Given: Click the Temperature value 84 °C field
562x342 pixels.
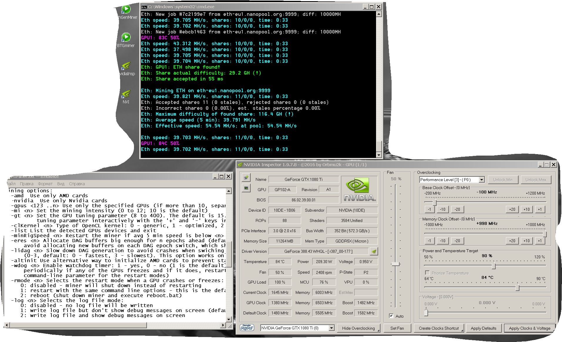Looking at the screenshot, I should [280, 262].
